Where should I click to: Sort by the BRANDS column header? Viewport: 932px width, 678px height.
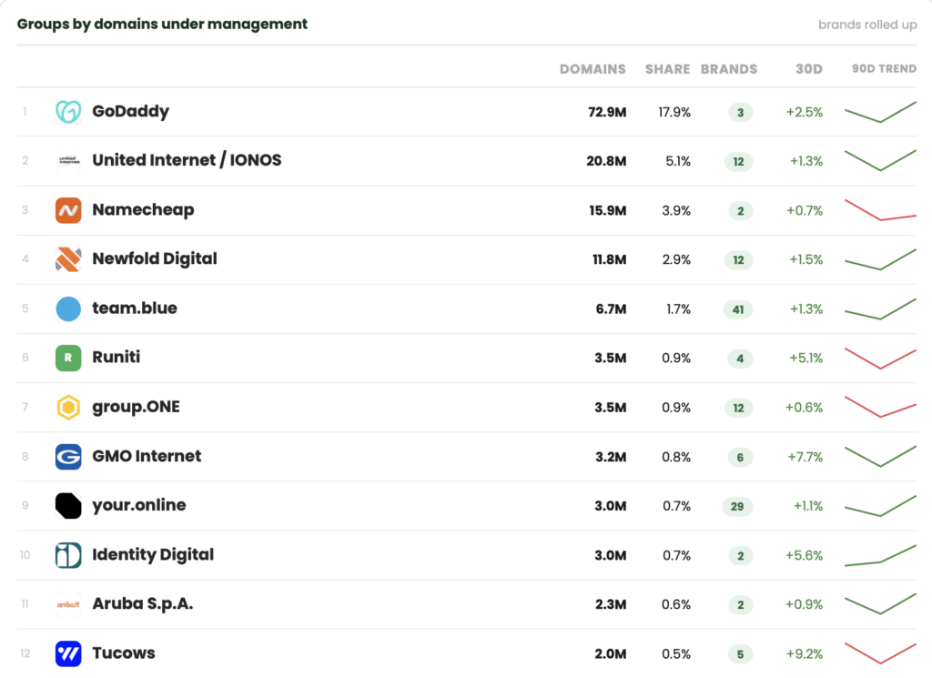tap(729, 69)
